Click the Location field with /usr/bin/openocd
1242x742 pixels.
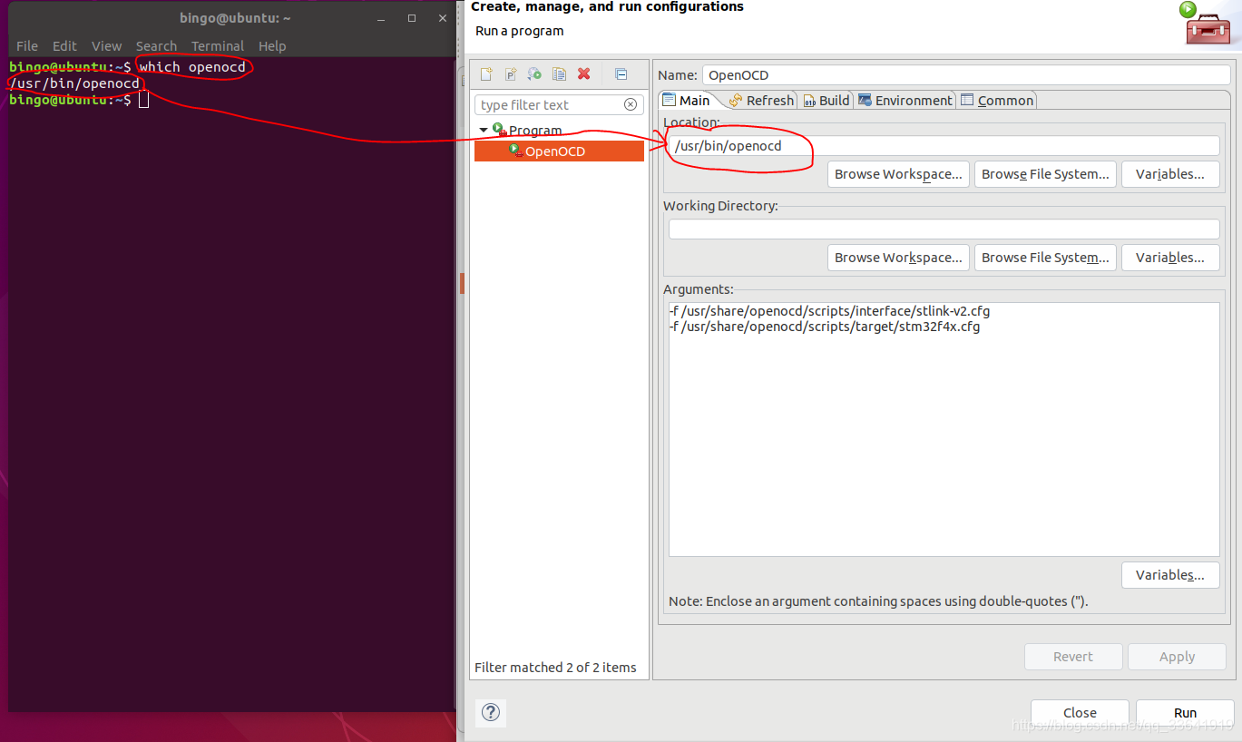pyautogui.click(x=944, y=146)
